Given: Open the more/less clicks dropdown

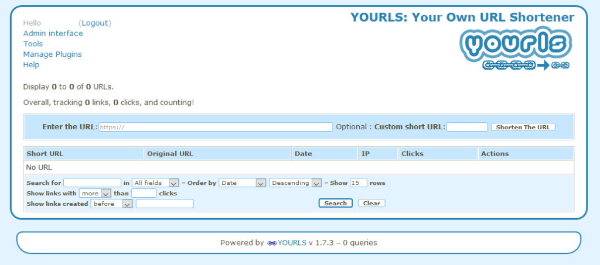Looking at the screenshot, I should coord(95,193).
